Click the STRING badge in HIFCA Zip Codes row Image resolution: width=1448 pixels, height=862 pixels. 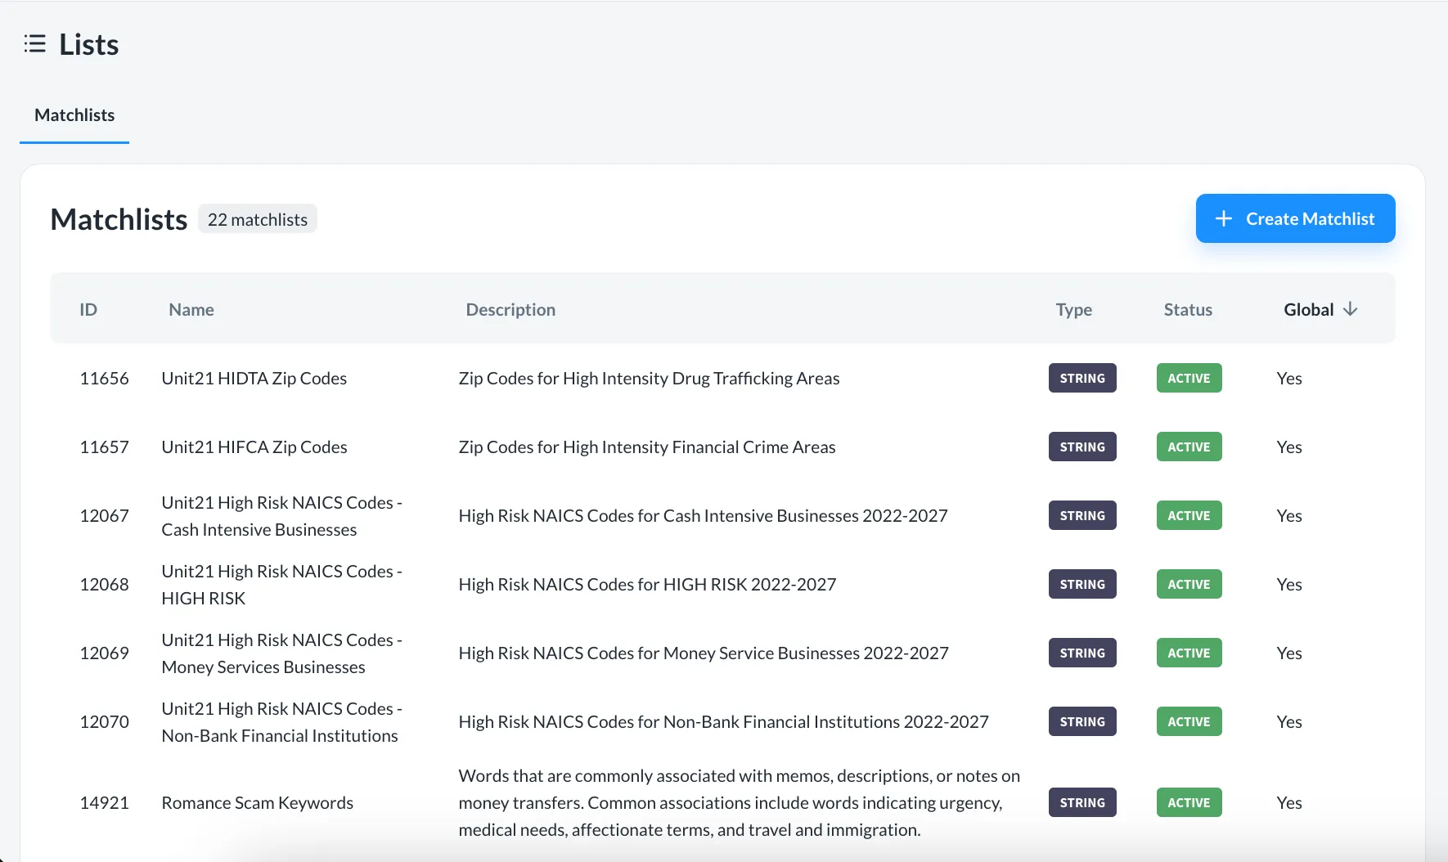point(1082,447)
